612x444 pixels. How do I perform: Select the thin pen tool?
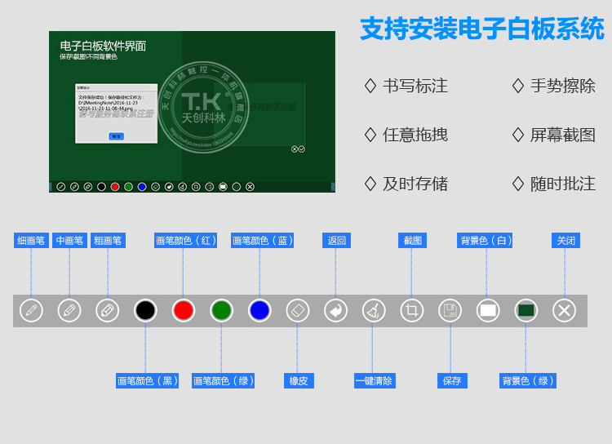click(31, 310)
